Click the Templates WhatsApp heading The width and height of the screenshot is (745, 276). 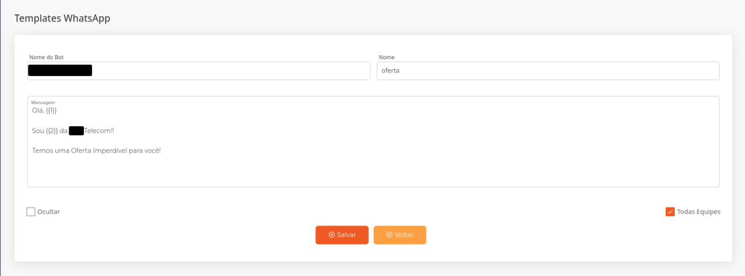tap(62, 18)
